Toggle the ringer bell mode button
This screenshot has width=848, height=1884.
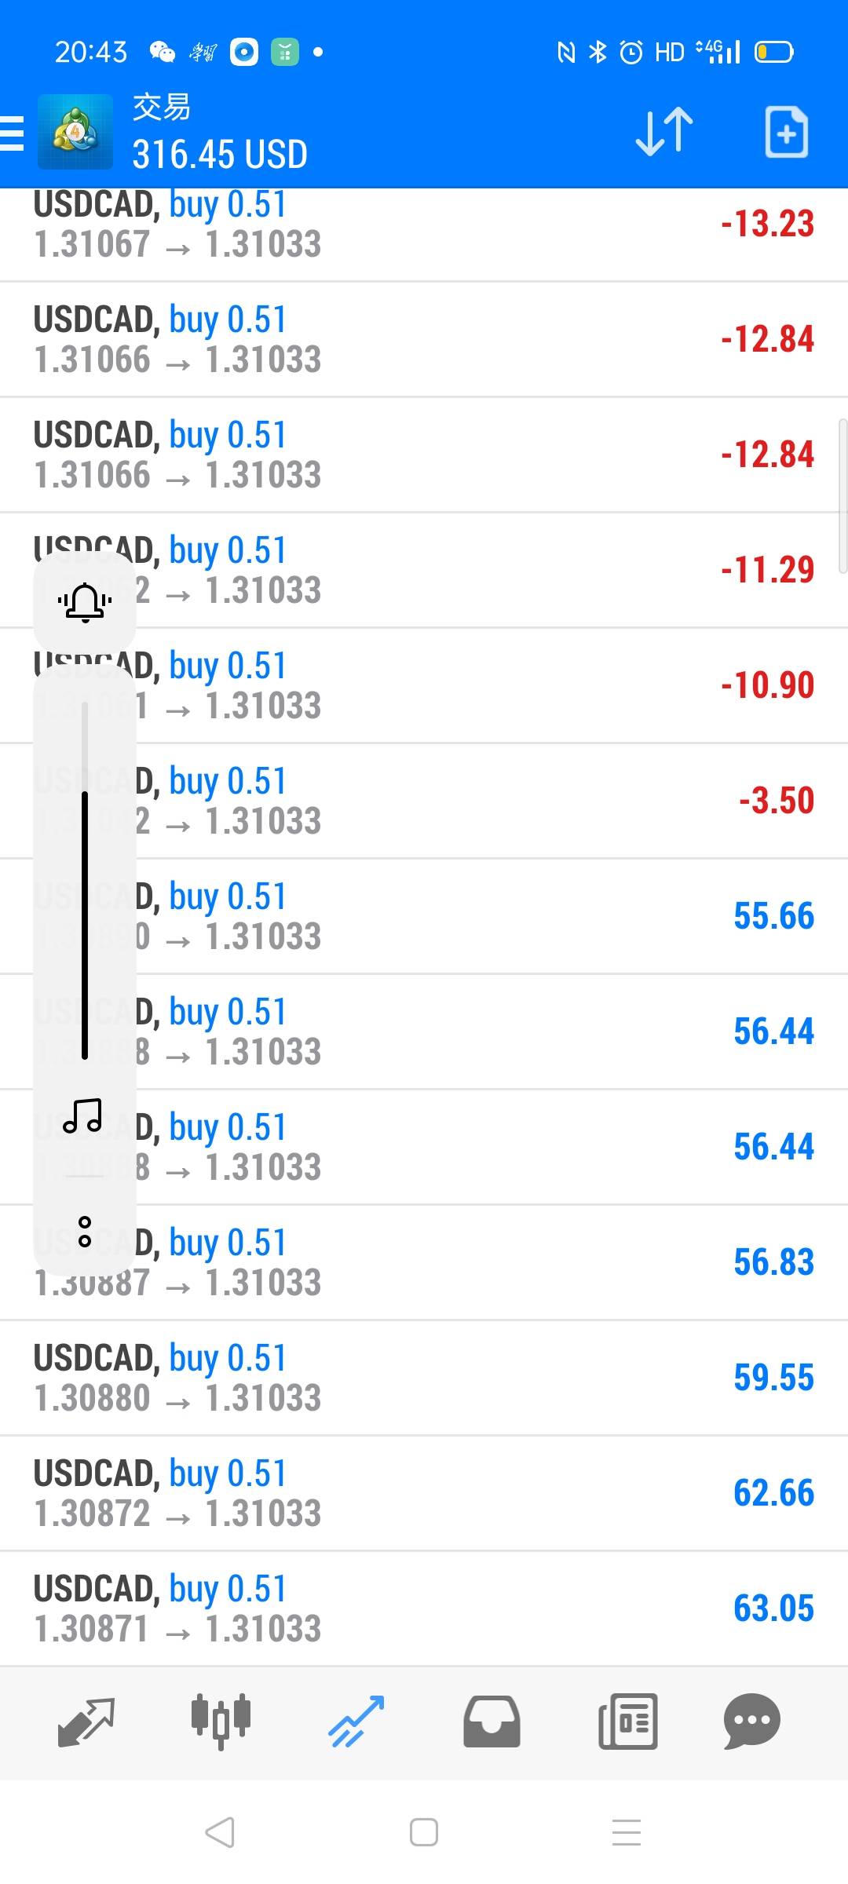(85, 602)
